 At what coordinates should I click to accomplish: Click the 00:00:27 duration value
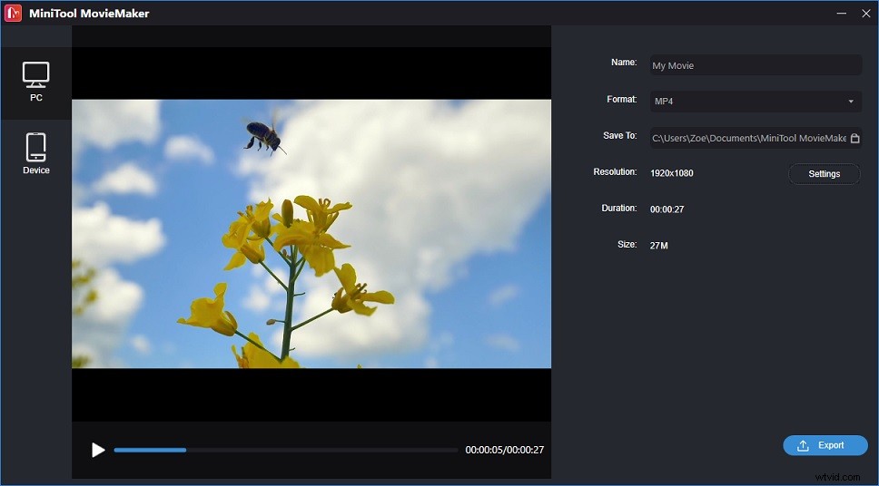point(667,209)
